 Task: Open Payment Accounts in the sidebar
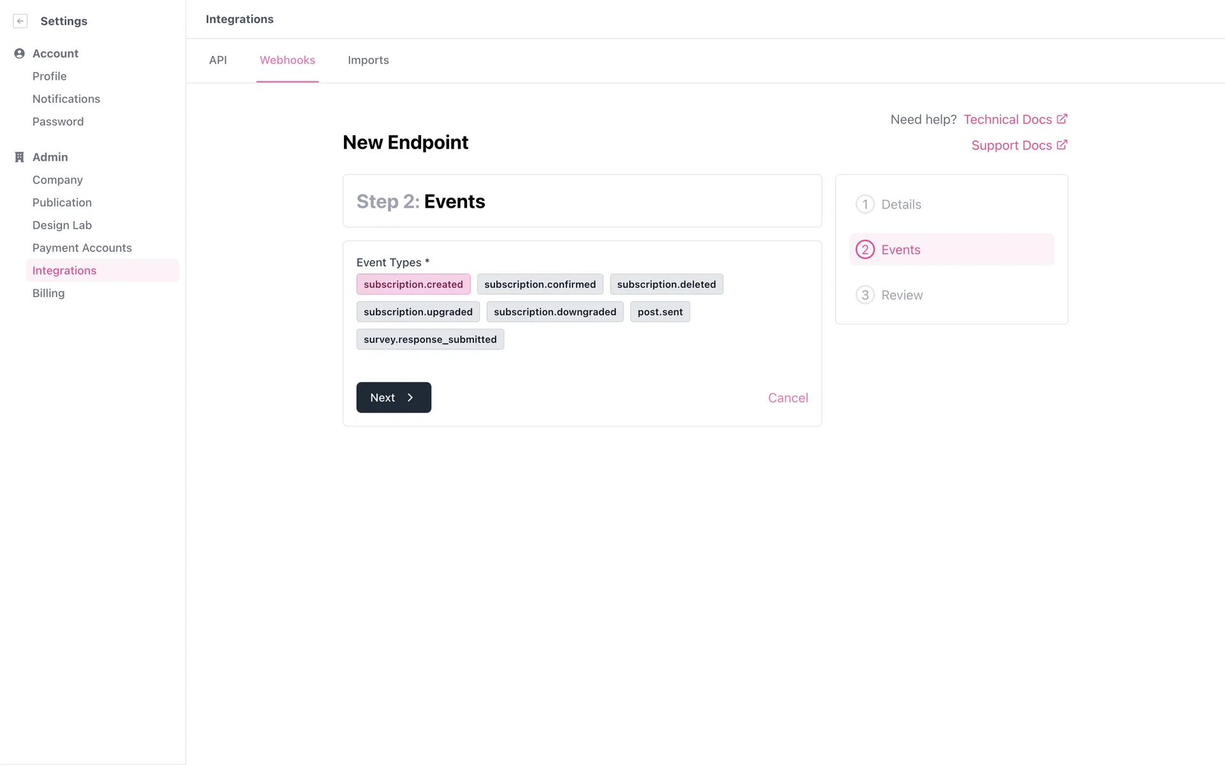[82, 248]
